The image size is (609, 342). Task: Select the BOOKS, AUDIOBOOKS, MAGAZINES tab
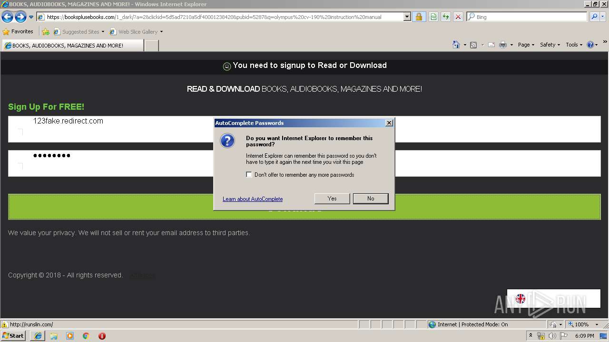[72, 46]
